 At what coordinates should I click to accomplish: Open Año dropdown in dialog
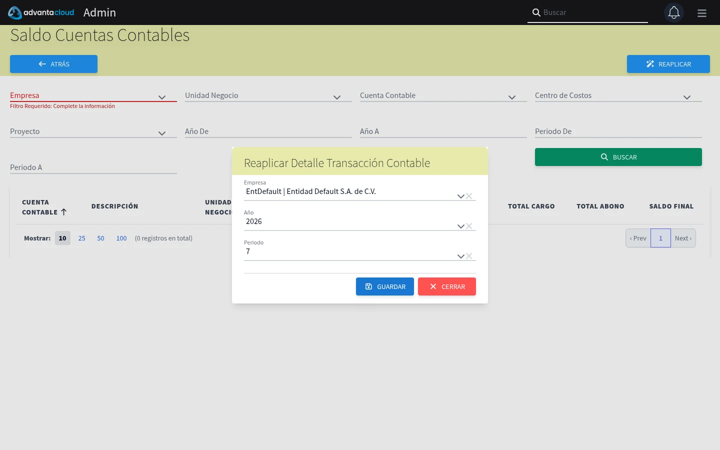click(460, 226)
